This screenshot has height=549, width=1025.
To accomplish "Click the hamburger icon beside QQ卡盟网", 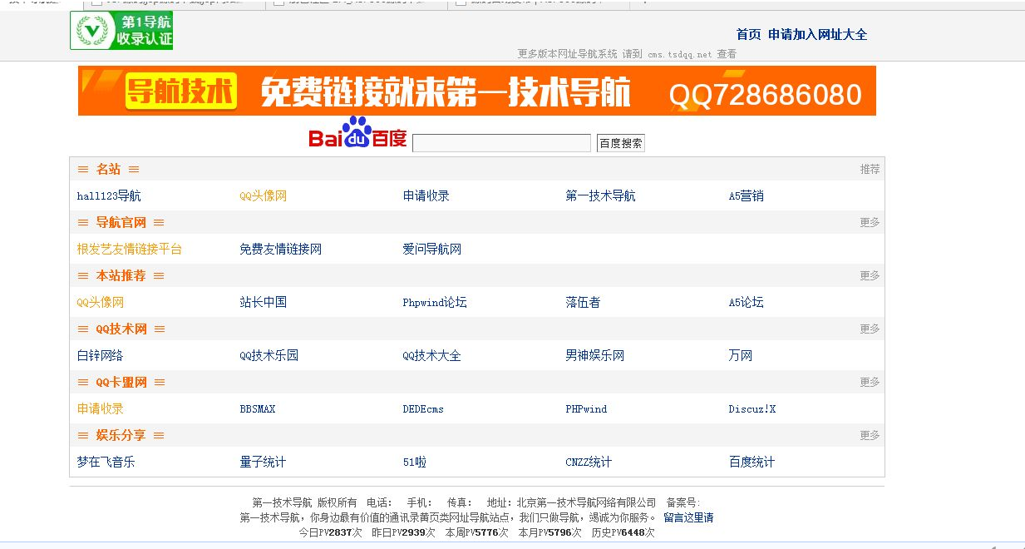I will click(x=82, y=382).
